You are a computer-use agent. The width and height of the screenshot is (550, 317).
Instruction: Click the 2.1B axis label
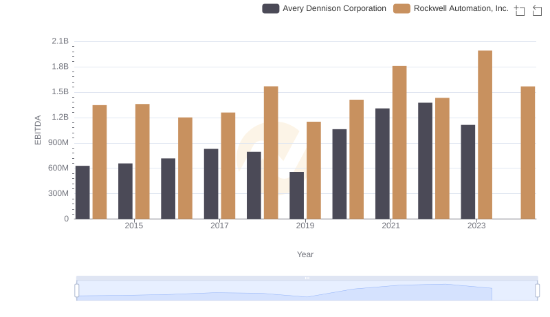pyautogui.click(x=60, y=41)
